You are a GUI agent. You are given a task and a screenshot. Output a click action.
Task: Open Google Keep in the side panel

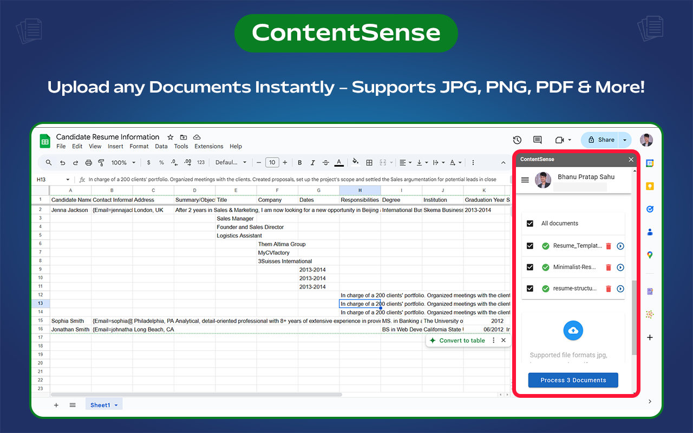pyautogui.click(x=650, y=186)
